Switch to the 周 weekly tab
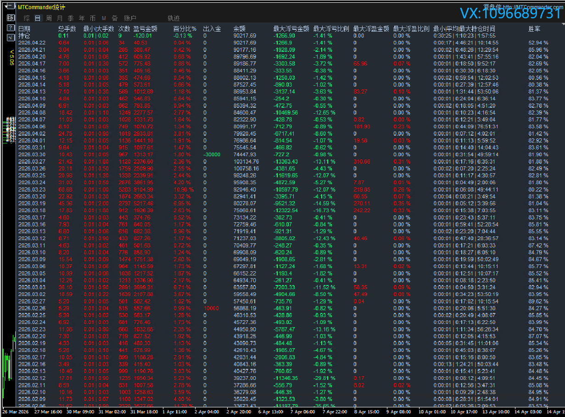The width and height of the screenshot is (565, 417). pyautogui.click(x=49, y=18)
